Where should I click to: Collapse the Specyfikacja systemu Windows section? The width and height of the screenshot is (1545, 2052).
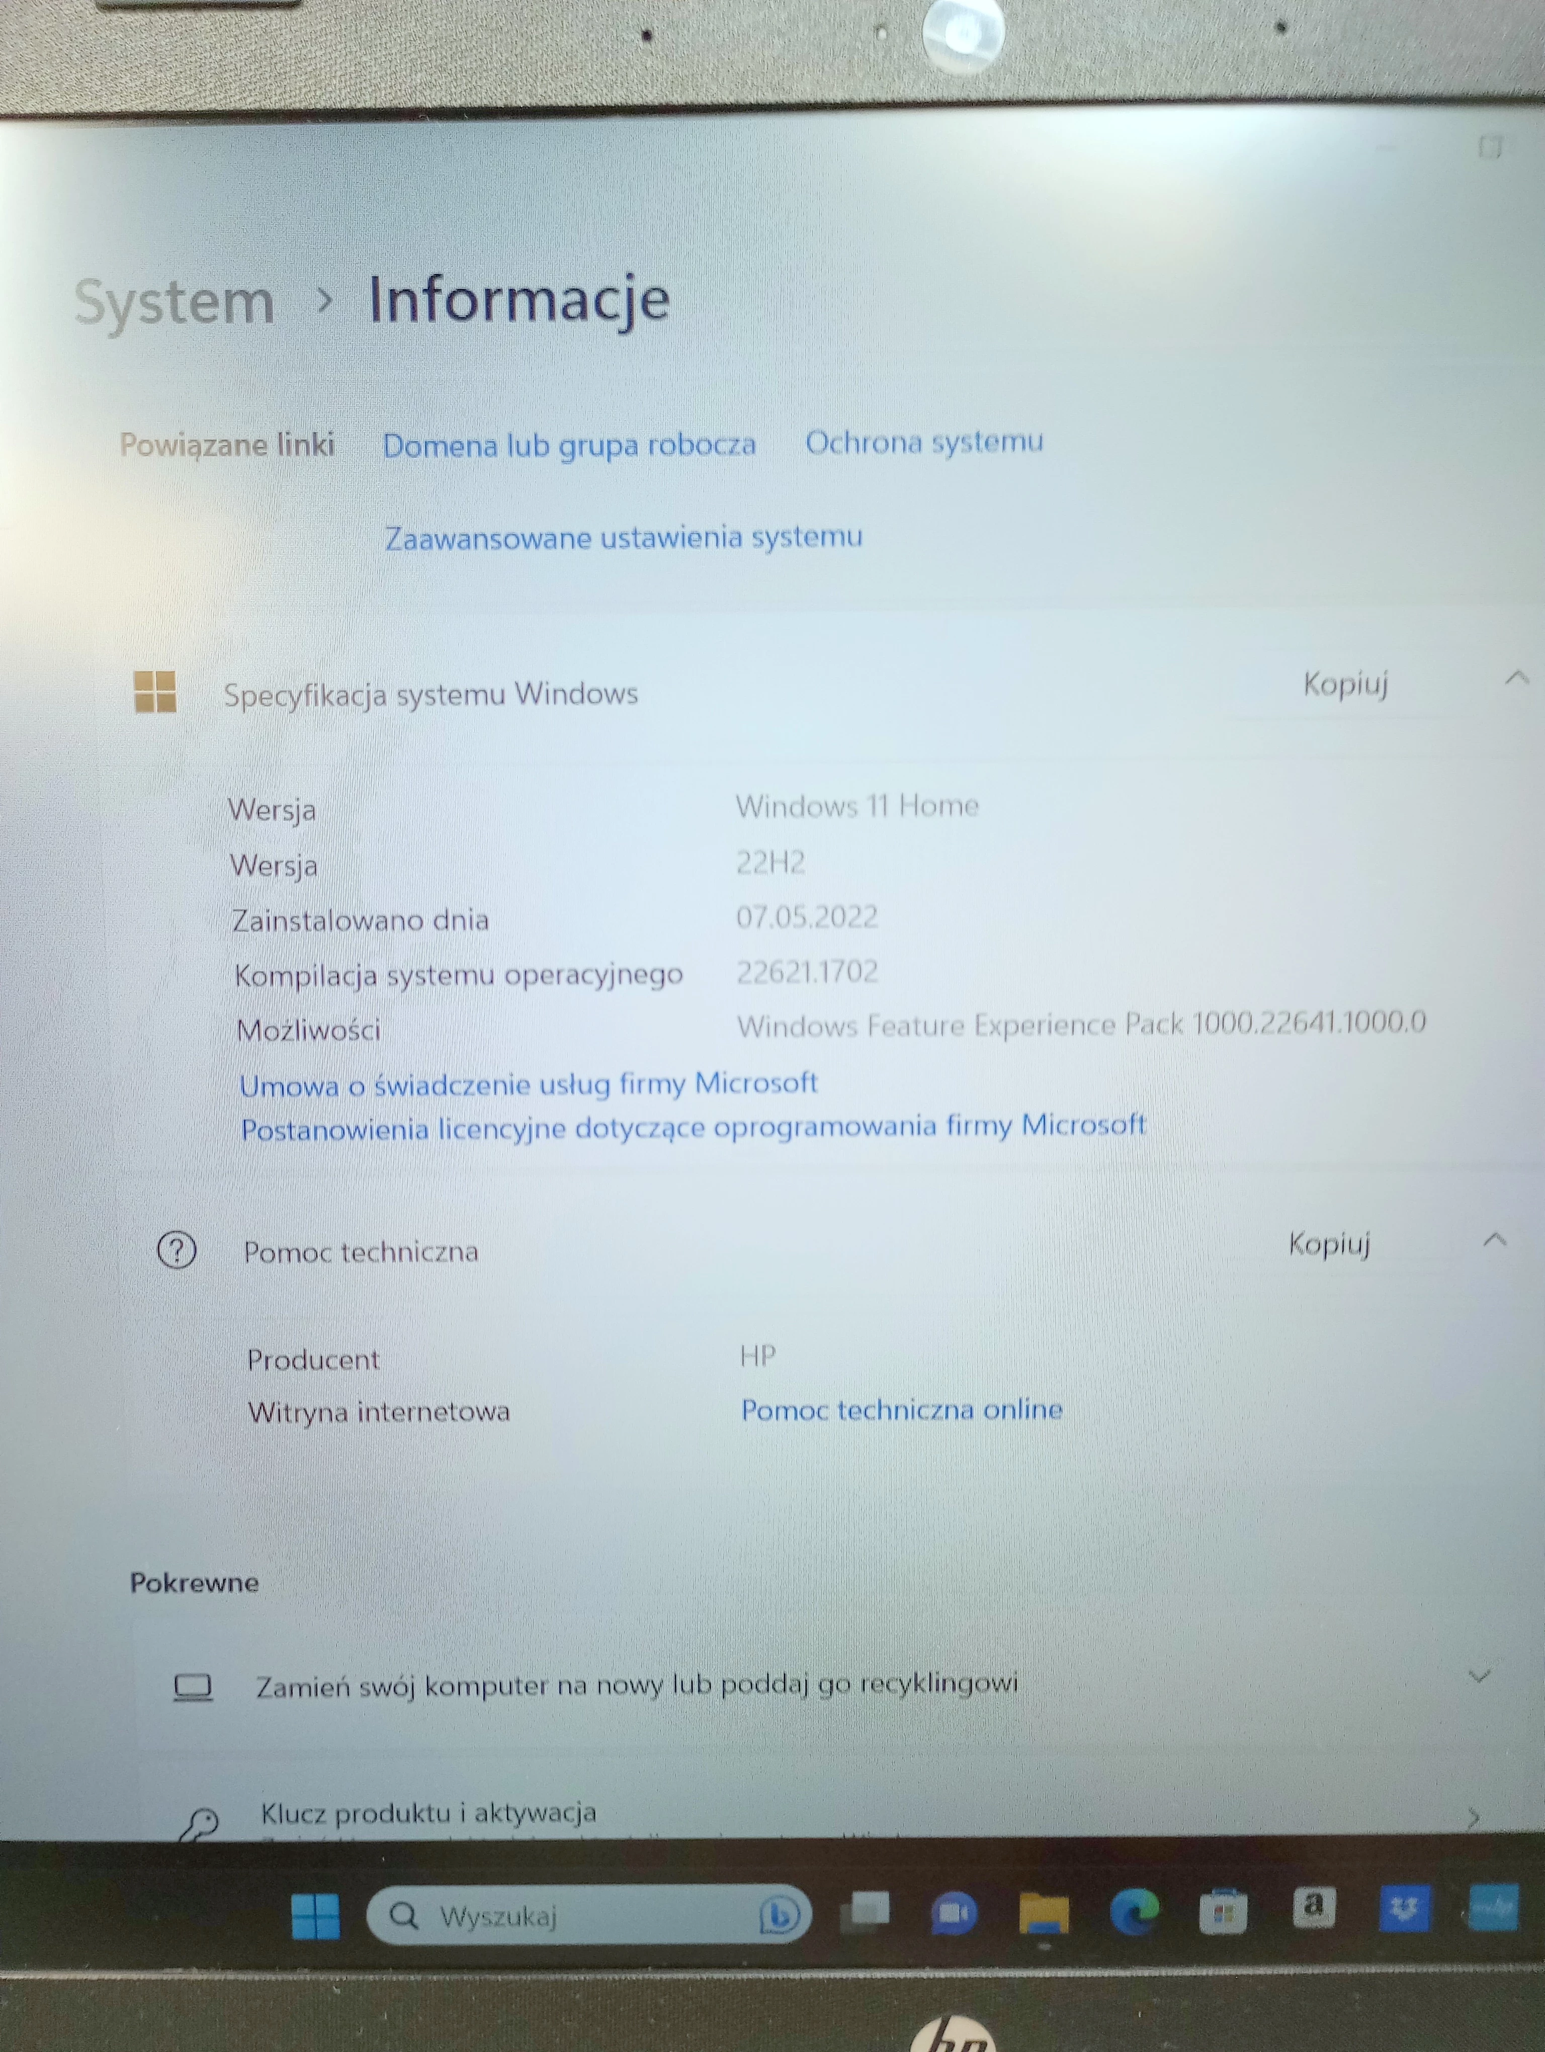[x=1516, y=678]
